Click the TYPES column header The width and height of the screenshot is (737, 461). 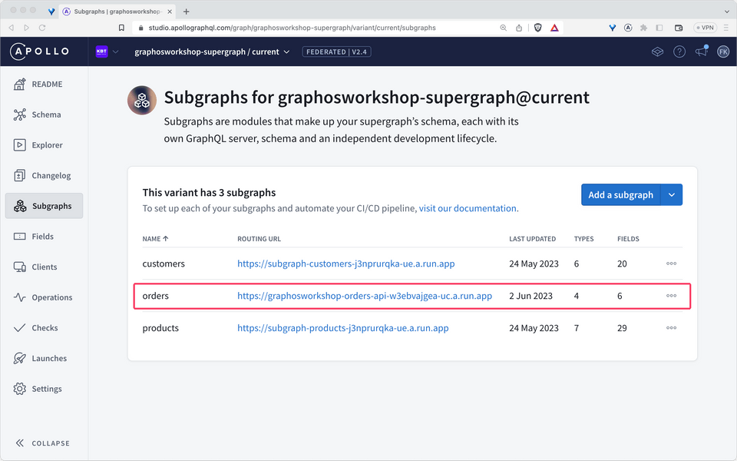[x=583, y=239]
